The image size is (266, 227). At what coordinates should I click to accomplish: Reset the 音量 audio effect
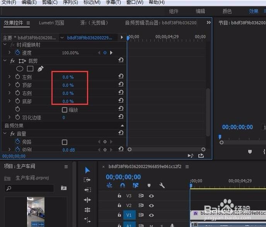tap(121, 133)
